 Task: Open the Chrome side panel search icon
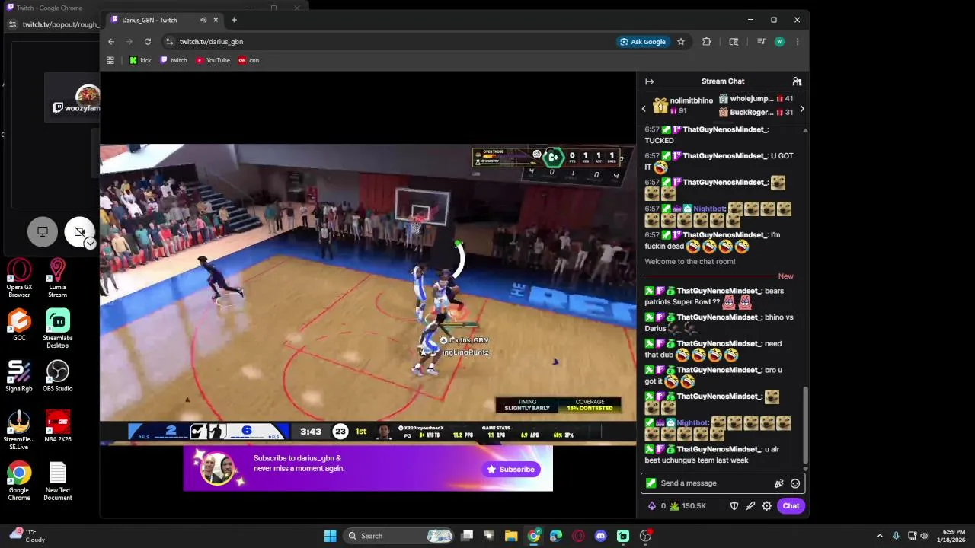[x=734, y=42]
